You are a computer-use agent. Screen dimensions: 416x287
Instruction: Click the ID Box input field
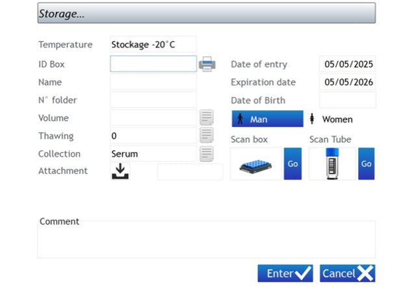pos(153,63)
